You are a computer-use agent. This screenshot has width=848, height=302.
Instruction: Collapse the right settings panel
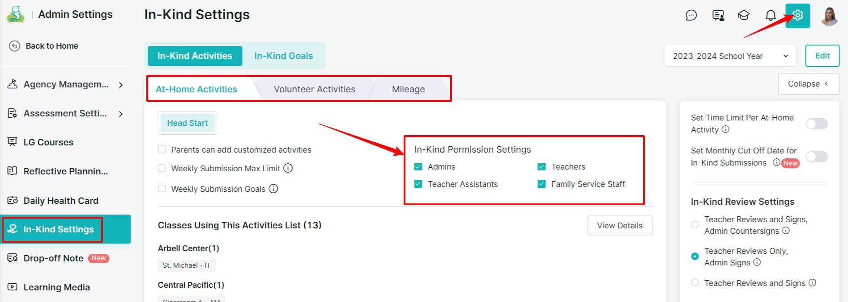808,84
